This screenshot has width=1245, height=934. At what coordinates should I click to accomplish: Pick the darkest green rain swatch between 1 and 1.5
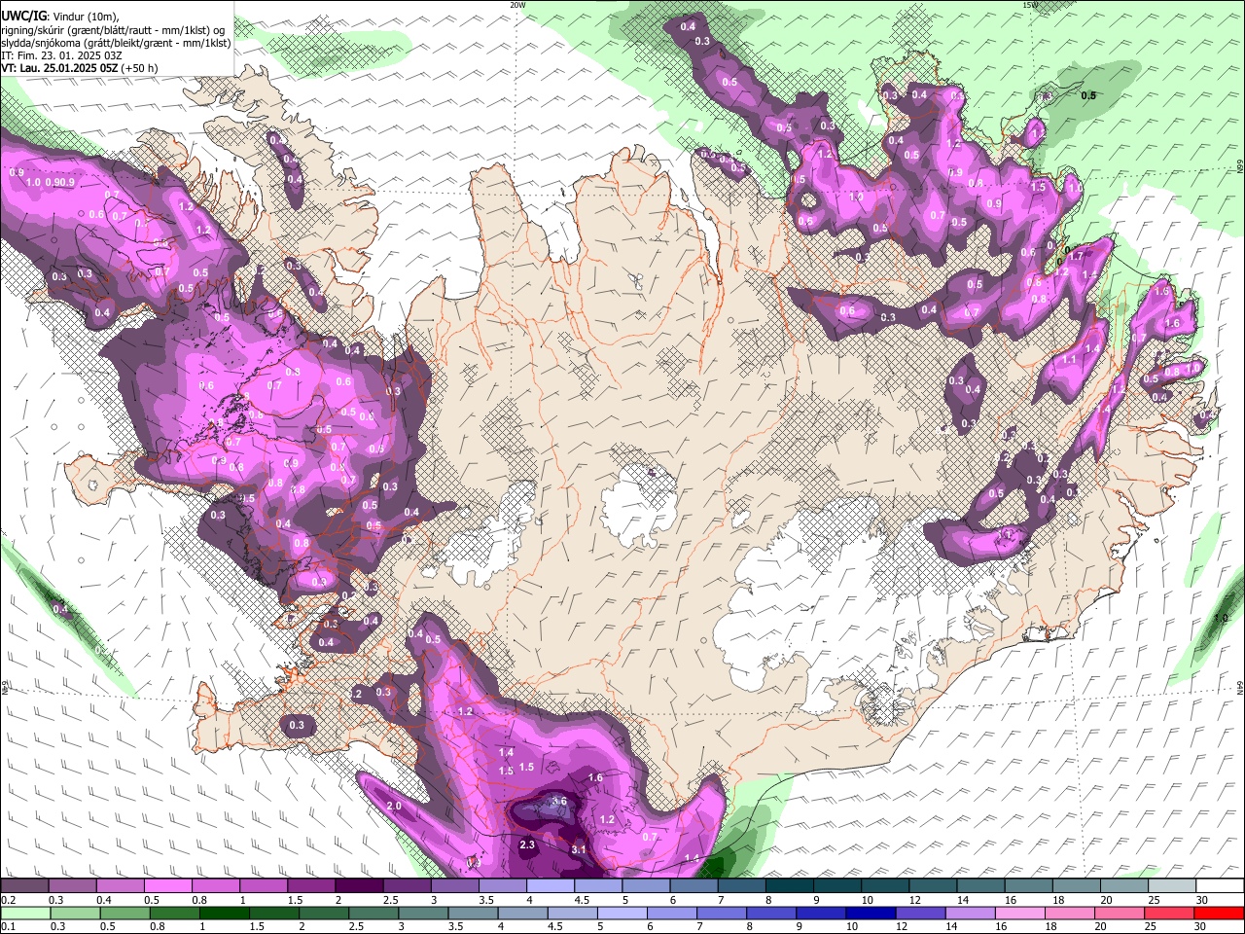(x=225, y=913)
